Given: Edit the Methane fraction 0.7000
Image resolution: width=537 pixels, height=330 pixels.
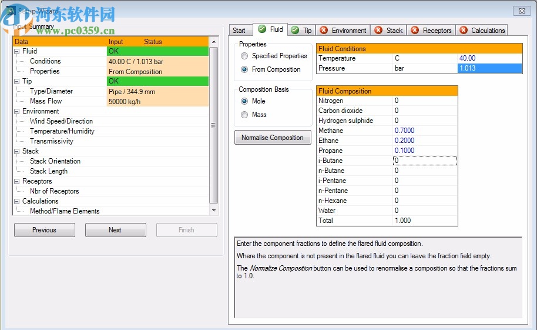Looking at the screenshot, I should (x=425, y=131).
